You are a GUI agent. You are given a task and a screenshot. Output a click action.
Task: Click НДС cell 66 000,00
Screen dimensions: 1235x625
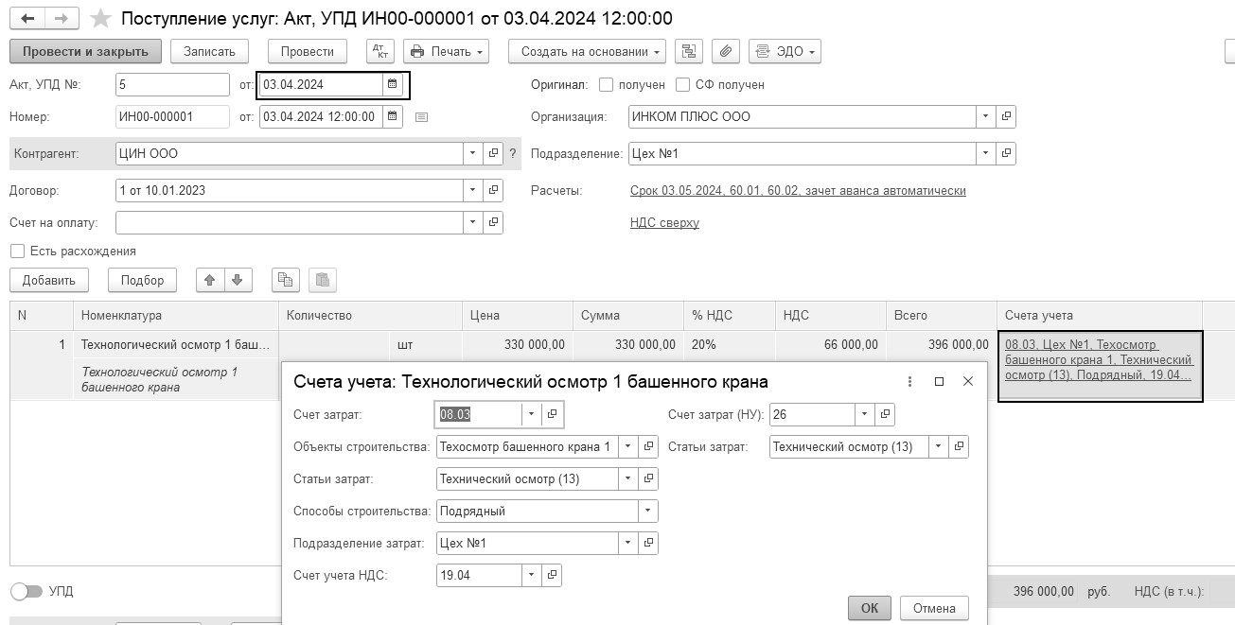(x=830, y=345)
